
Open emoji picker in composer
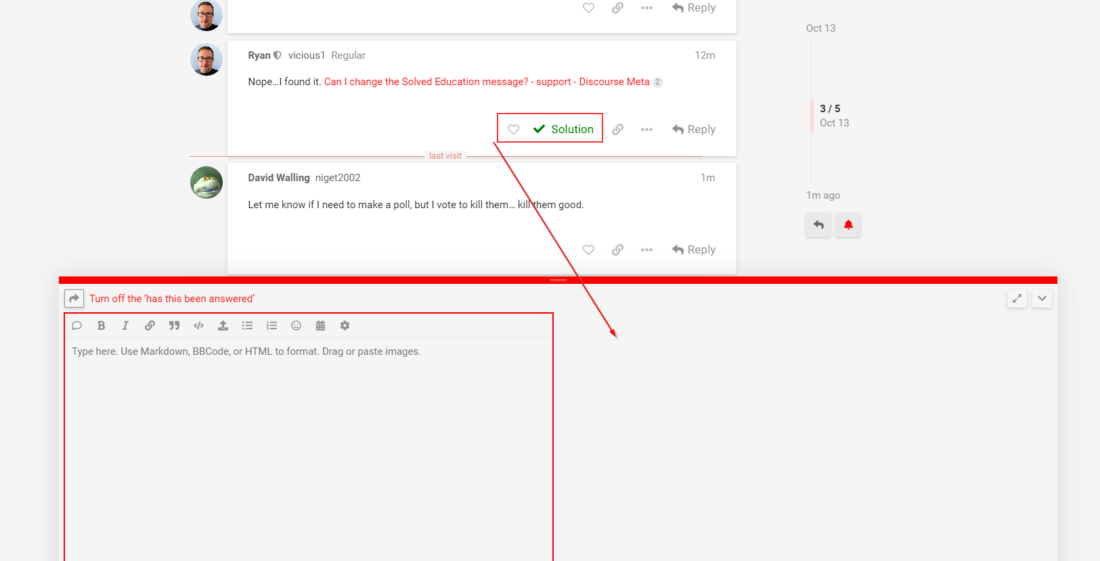tap(296, 326)
